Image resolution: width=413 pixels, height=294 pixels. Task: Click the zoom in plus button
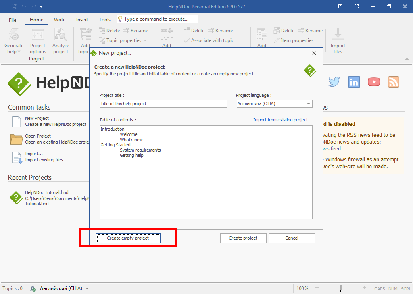coord(364,288)
